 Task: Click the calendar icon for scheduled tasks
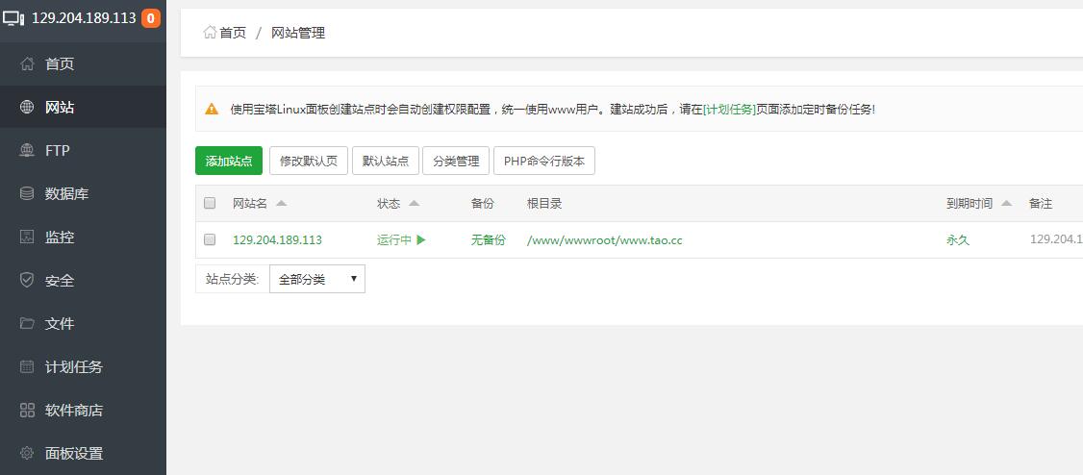tap(27, 367)
